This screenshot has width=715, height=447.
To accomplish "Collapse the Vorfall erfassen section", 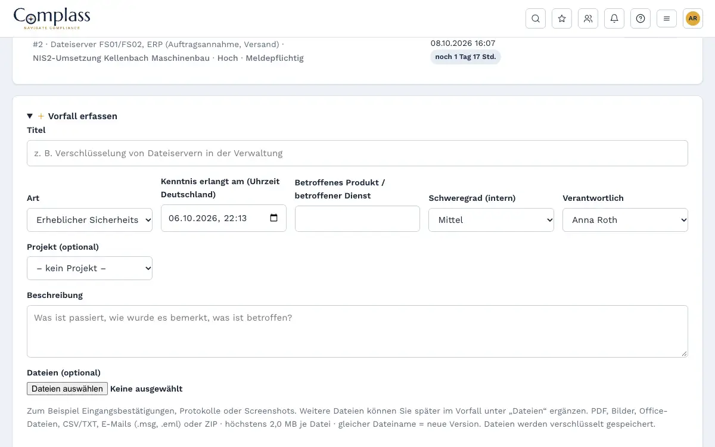I will click(72, 116).
